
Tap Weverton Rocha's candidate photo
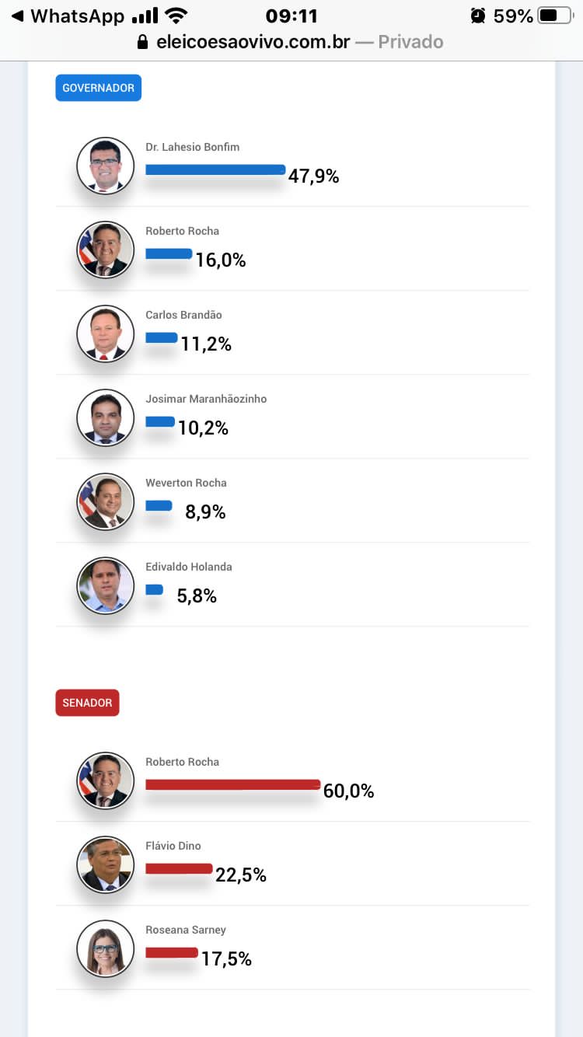[106, 501]
